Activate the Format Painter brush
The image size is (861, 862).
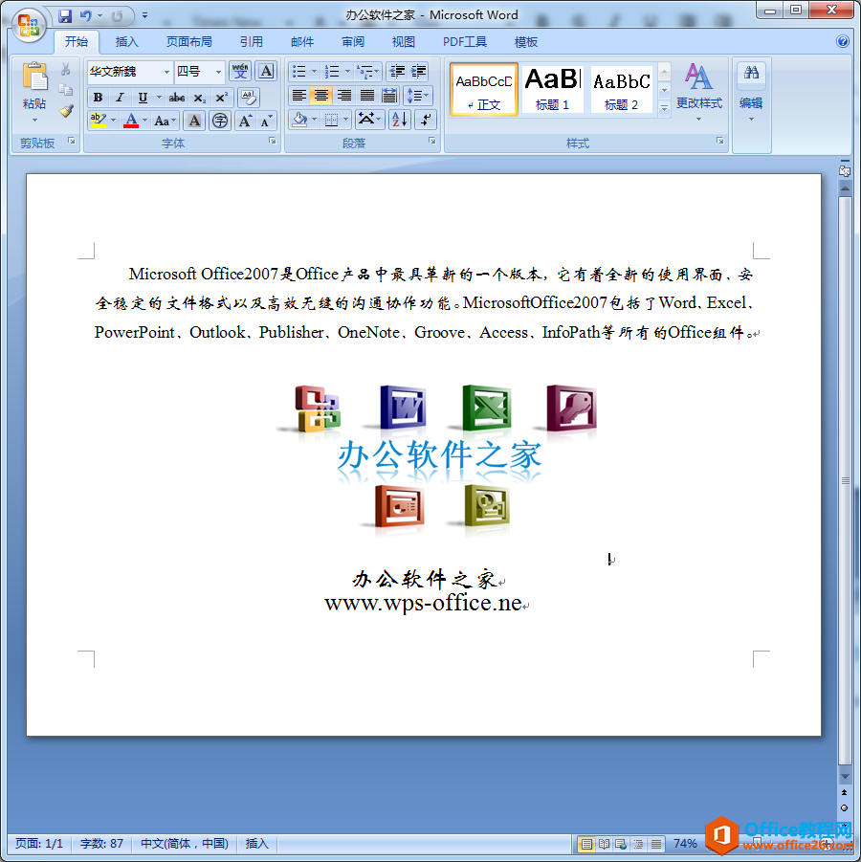66,111
